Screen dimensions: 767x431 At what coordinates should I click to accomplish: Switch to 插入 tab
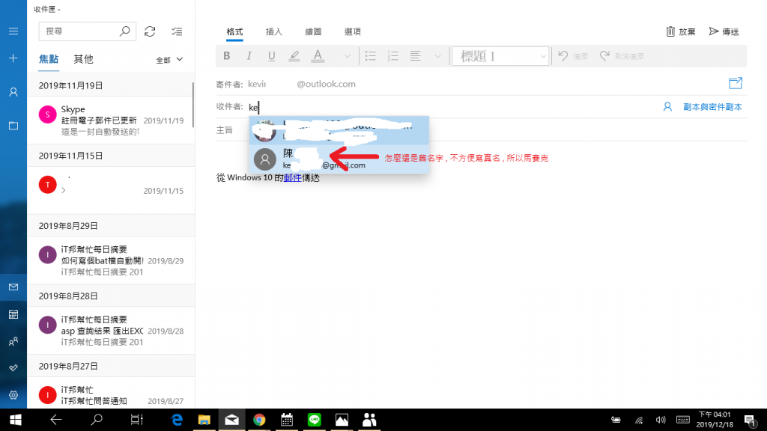274,31
